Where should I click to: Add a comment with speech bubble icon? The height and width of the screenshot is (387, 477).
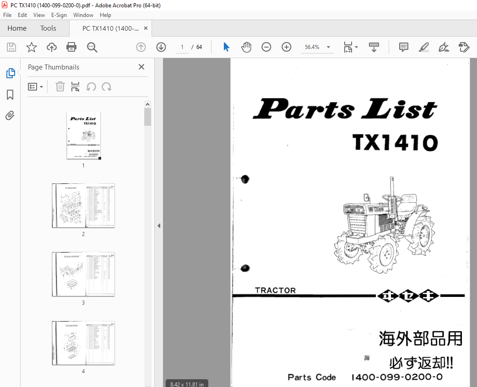point(404,47)
